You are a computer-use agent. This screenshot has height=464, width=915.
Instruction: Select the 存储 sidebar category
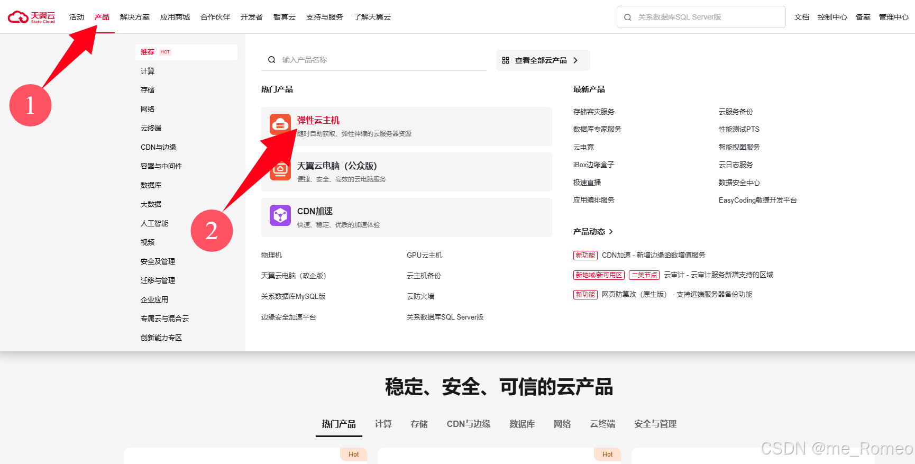[148, 90]
